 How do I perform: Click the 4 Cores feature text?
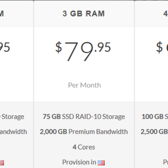(x=84, y=147)
